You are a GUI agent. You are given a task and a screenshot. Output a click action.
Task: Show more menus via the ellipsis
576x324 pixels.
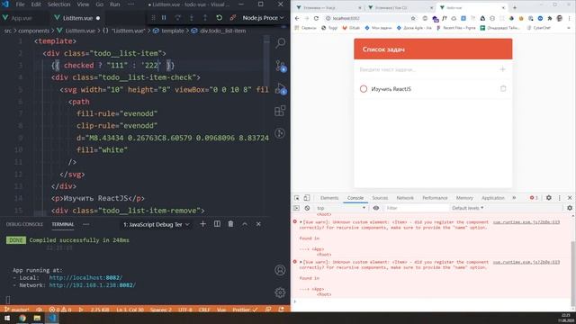click(x=131, y=4)
